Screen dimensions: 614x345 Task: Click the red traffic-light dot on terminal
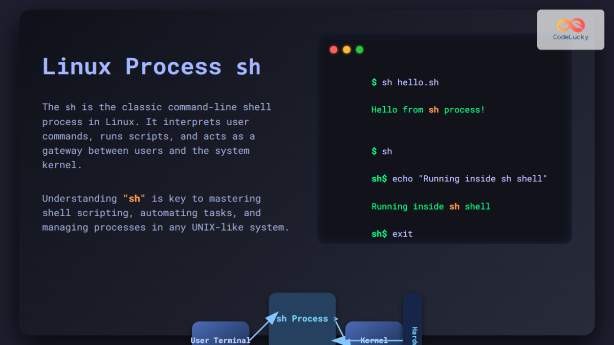tap(334, 50)
